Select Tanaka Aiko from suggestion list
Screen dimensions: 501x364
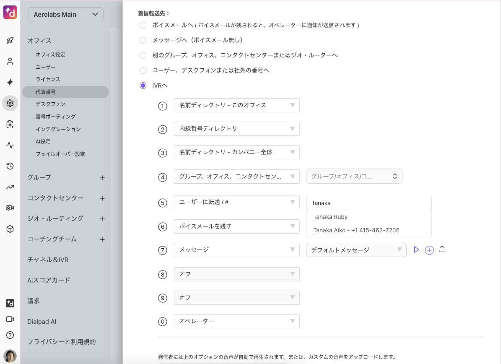tap(356, 230)
